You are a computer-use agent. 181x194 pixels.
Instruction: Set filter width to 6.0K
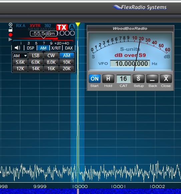pyautogui.click(x=36, y=62)
